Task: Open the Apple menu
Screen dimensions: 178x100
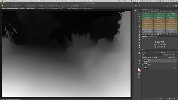Action: 2,1
